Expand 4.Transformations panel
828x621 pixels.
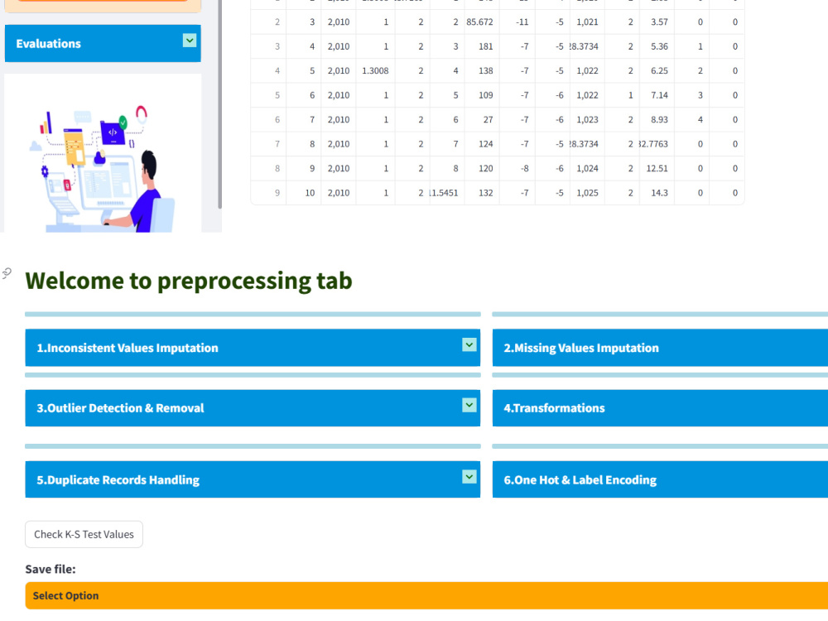tap(660, 408)
